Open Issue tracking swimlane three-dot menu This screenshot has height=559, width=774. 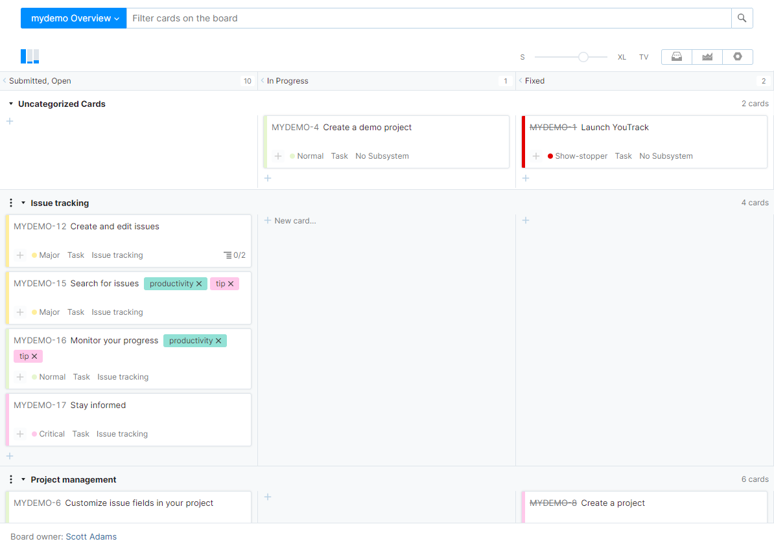coord(11,203)
